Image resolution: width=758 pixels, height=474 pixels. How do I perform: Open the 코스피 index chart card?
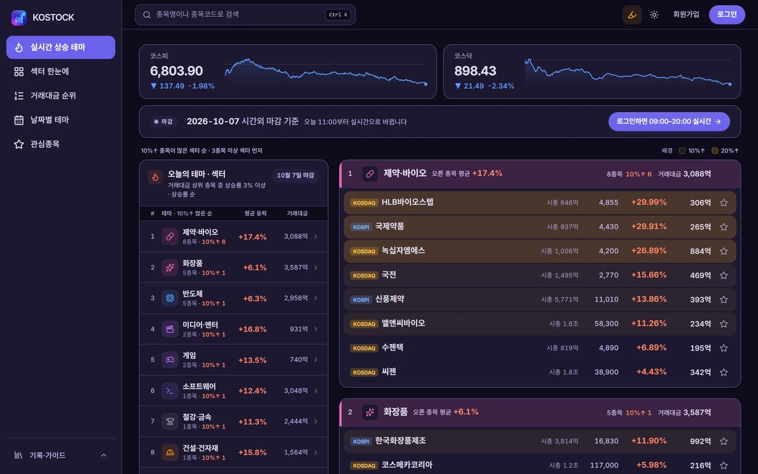[x=288, y=72]
